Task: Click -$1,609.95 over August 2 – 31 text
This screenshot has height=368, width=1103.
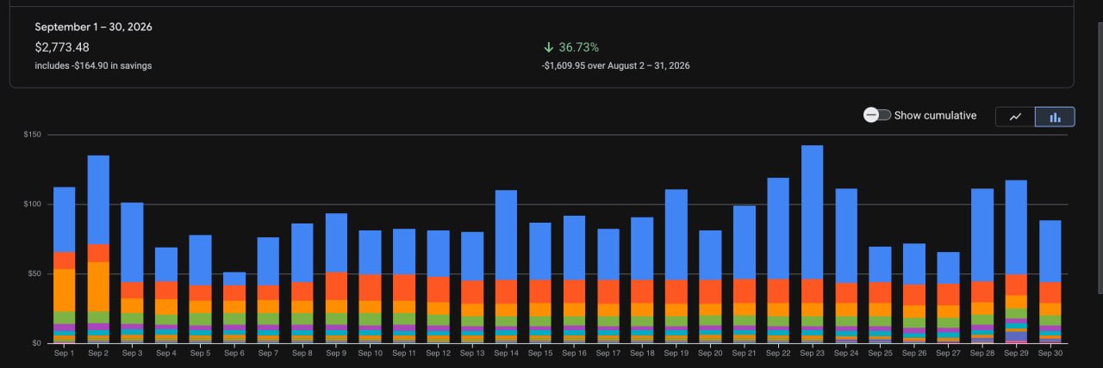Action: pos(615,65)
